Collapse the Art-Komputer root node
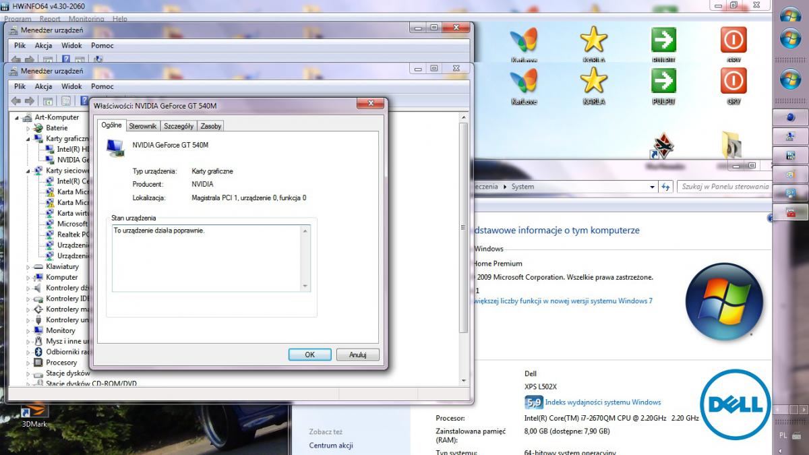The height and width of the screenshot is (455, 809). tap(18, 117)
